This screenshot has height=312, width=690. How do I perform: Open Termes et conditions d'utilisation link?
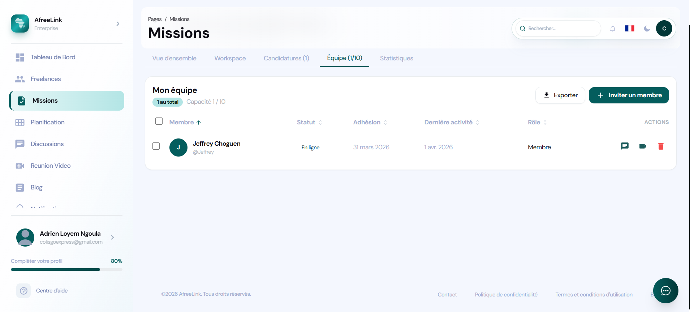[594, 295]
